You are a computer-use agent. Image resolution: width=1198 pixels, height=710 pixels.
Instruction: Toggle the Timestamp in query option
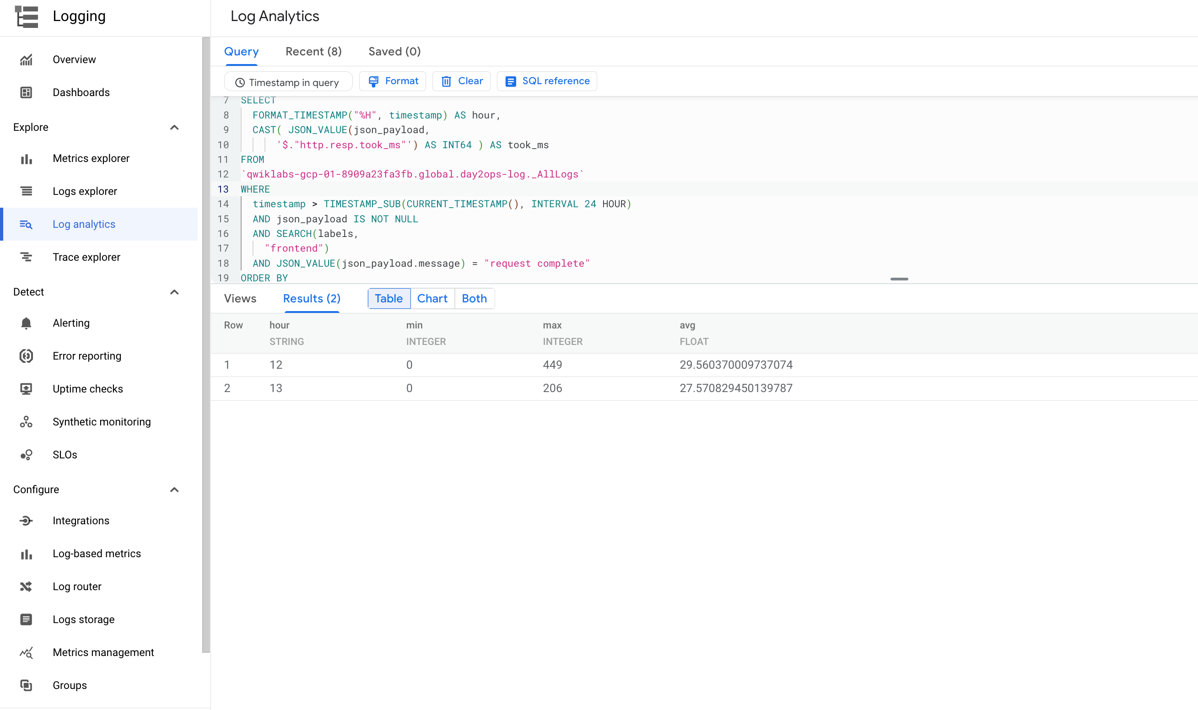[x=286, y=82]
